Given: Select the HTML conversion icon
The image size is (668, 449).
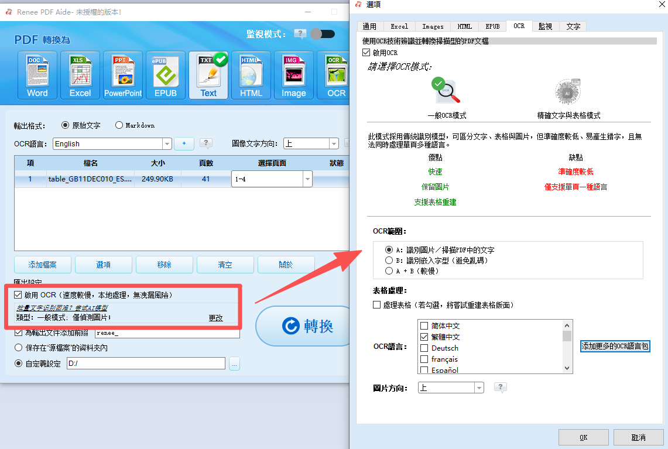Looking at the screenshot, I should [x=251, y=75].
